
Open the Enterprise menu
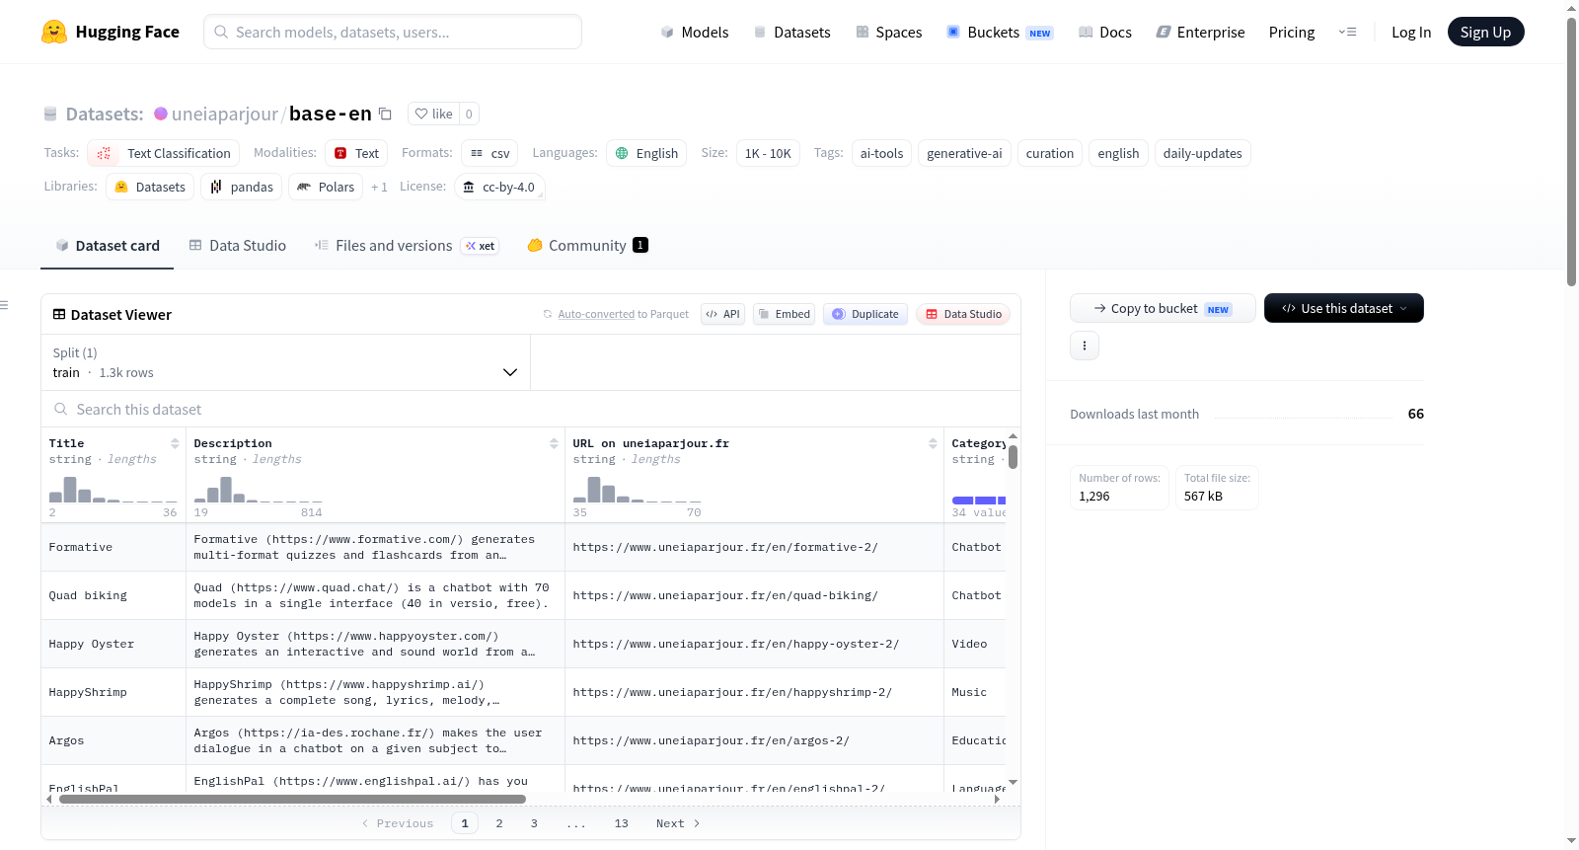click(x=1201, y=32)
